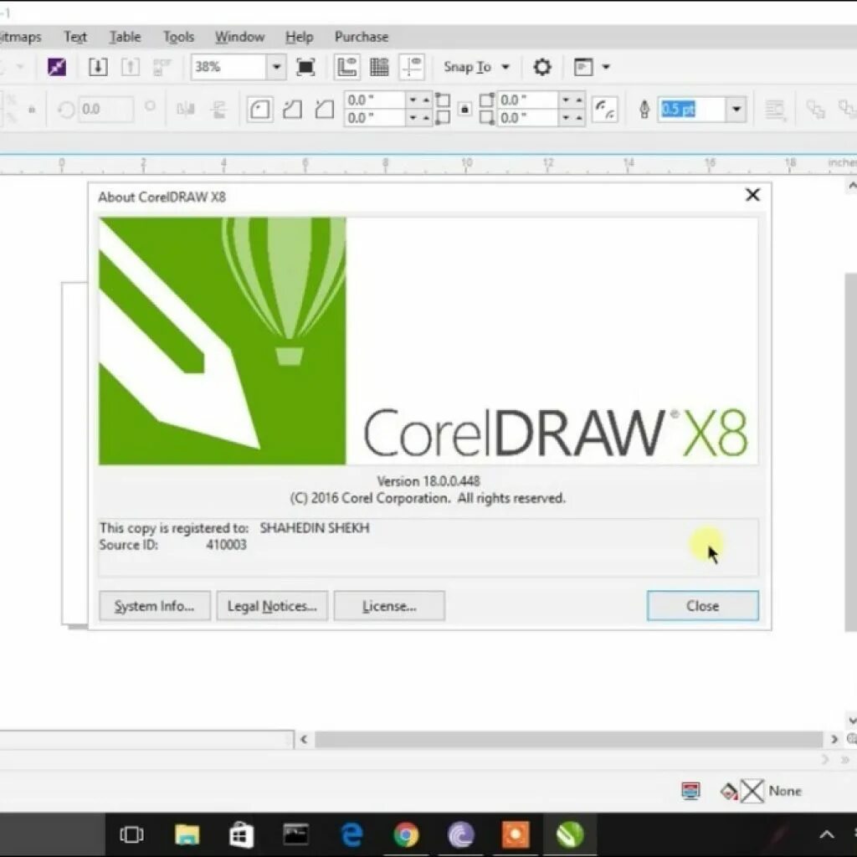This screenshot has width=857, height=857.
Task: Select the Round Corner icon
Action: (259, 110)
